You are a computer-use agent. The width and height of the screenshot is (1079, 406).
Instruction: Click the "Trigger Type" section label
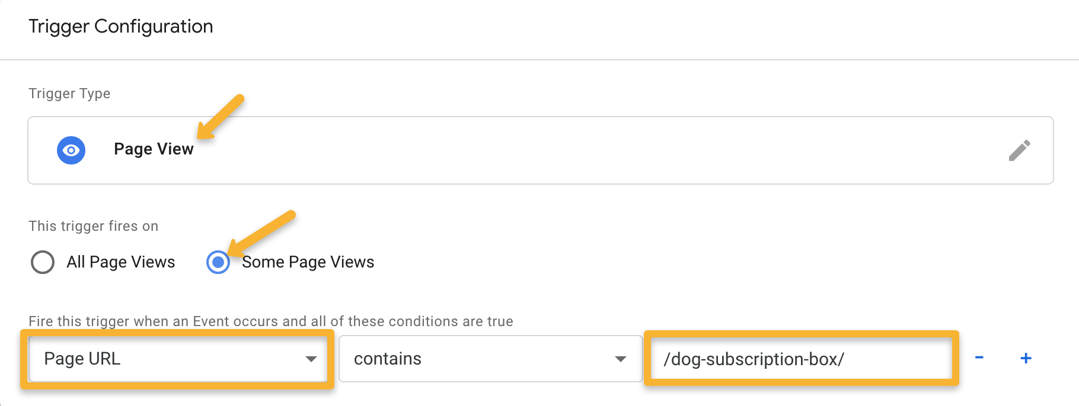pos(69,94)
